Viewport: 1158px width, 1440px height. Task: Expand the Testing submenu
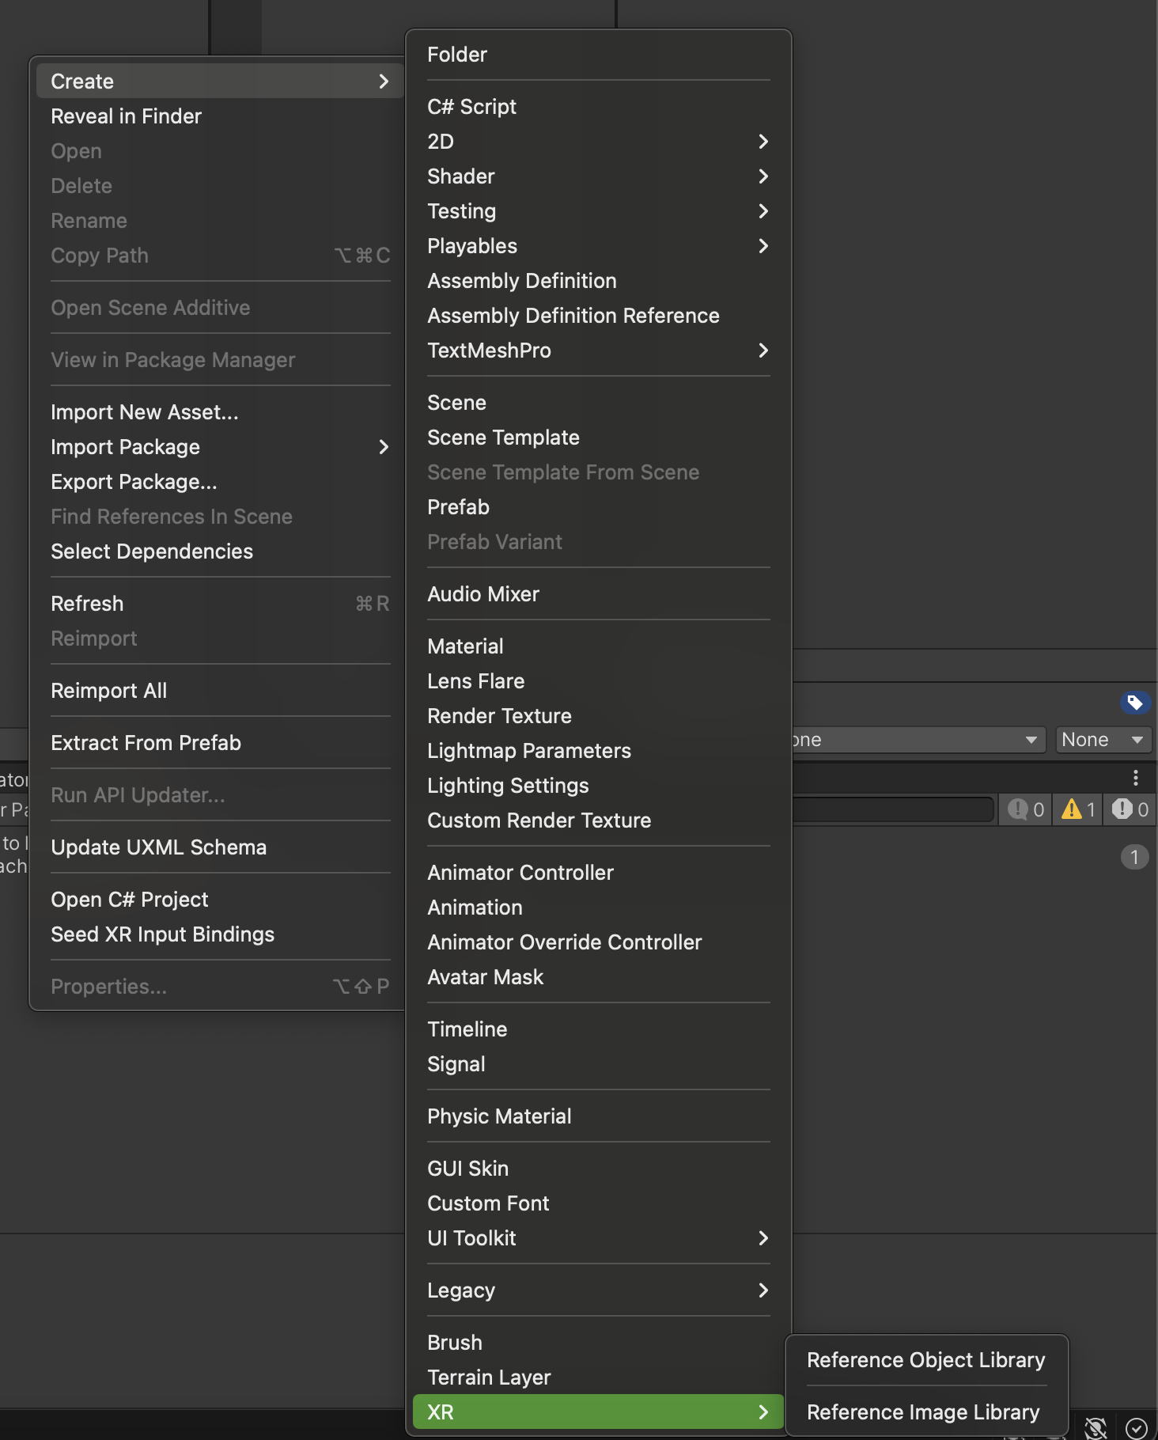click(598, 211)
